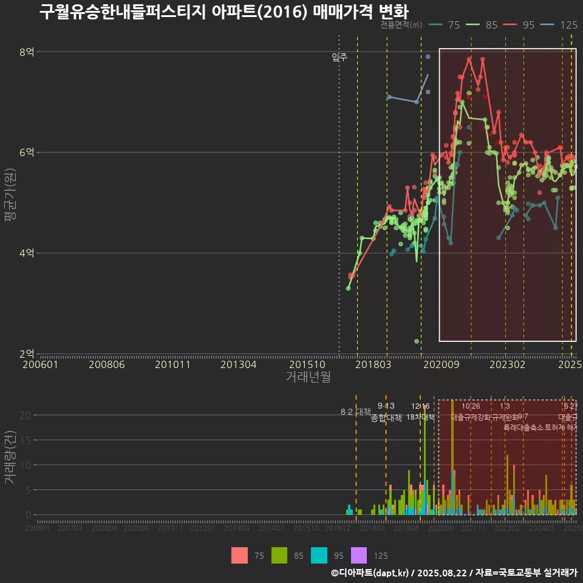Click the 4억 y-axis label
Screen dimensions: 583x583
27,253
